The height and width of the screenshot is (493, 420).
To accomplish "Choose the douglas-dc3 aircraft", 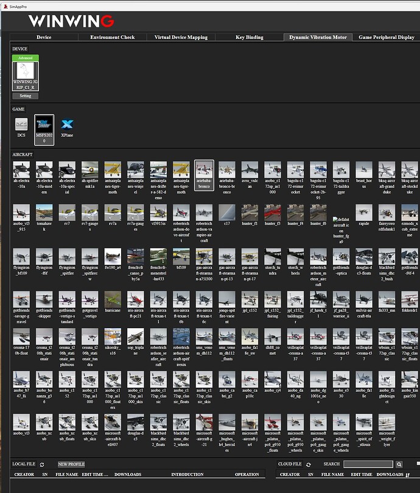I will click(136, 422).
